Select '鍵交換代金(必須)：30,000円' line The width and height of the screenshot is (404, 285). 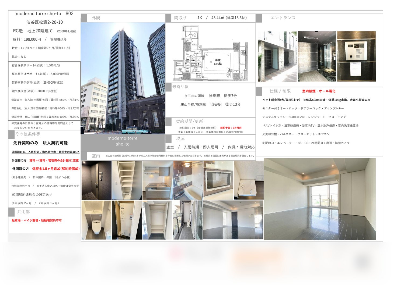[x=34, y=91]
